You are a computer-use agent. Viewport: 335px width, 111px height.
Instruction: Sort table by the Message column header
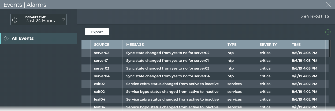[x=135, y=45]
